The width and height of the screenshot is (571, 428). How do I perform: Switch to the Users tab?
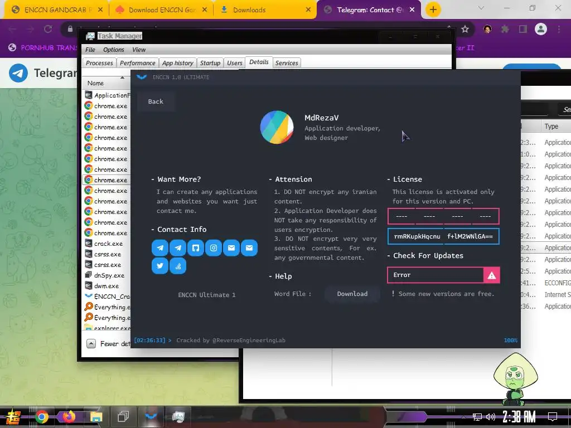coord(235,63)
